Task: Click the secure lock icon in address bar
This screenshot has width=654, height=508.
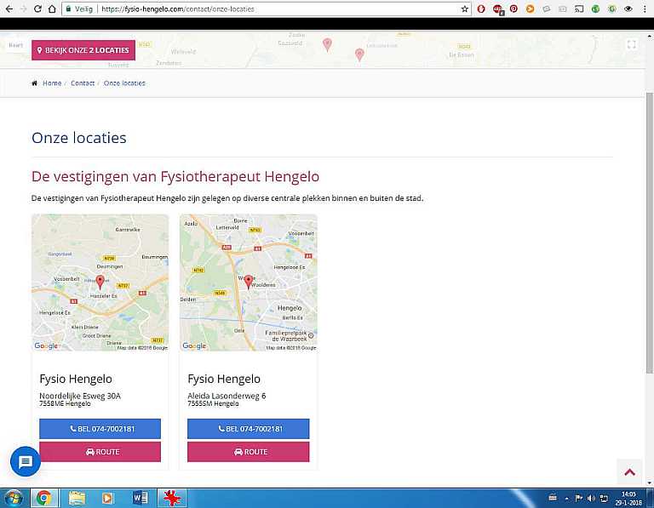Action: (68, 9)
